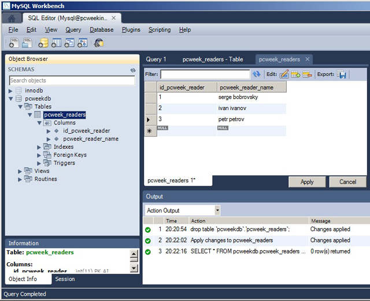Image resolution: width=370 pixels, height=301 pixels.
Task: Expand id_pcweek_reader column node
Action: 49,131
